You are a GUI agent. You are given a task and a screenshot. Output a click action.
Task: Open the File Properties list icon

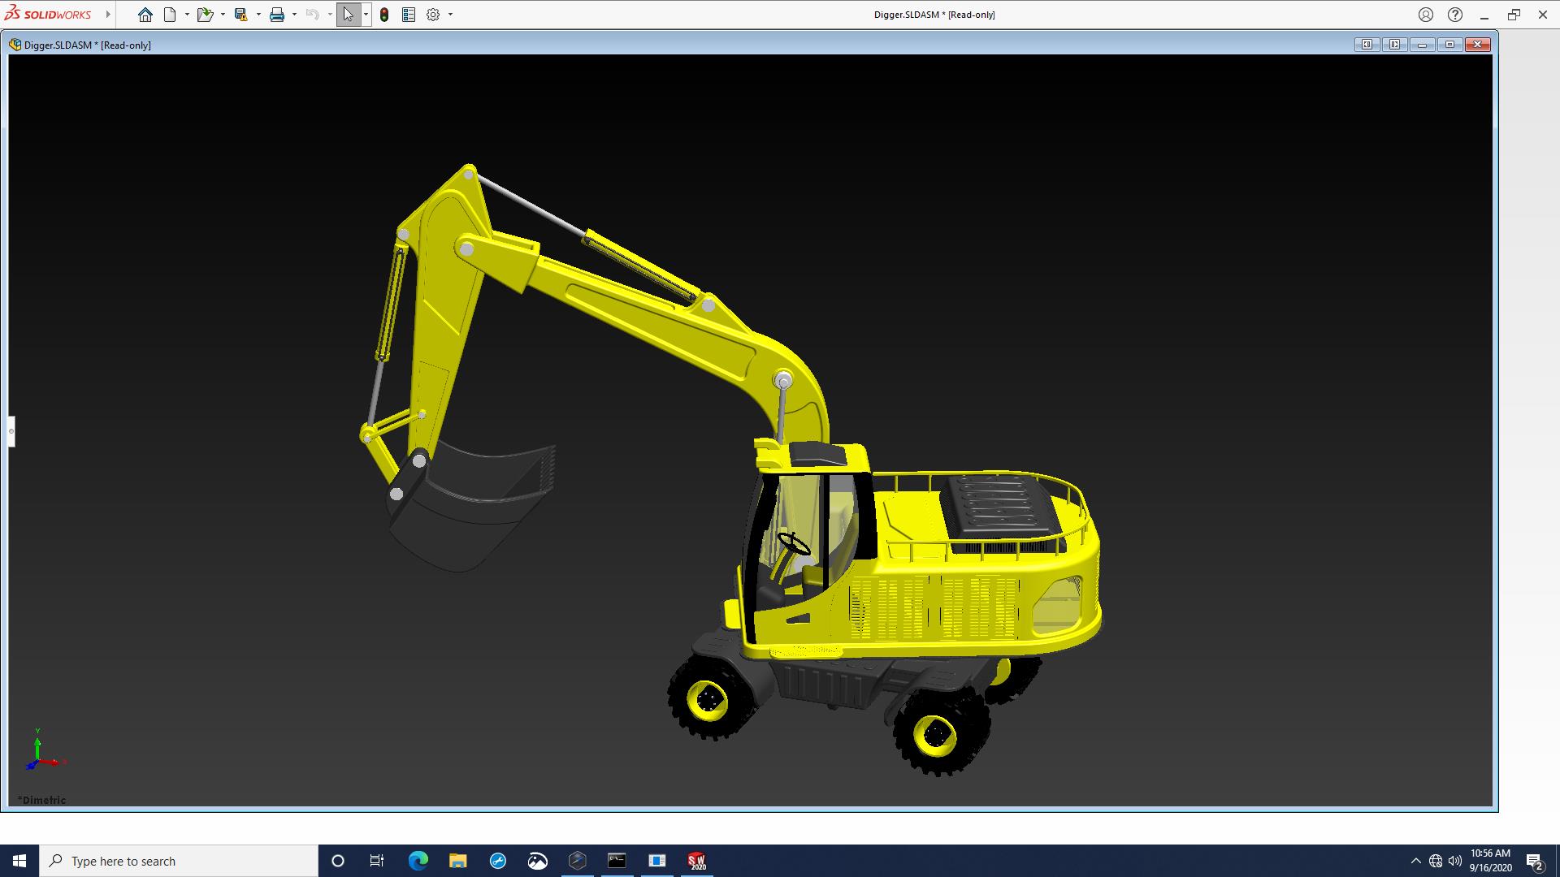point(409,15)
